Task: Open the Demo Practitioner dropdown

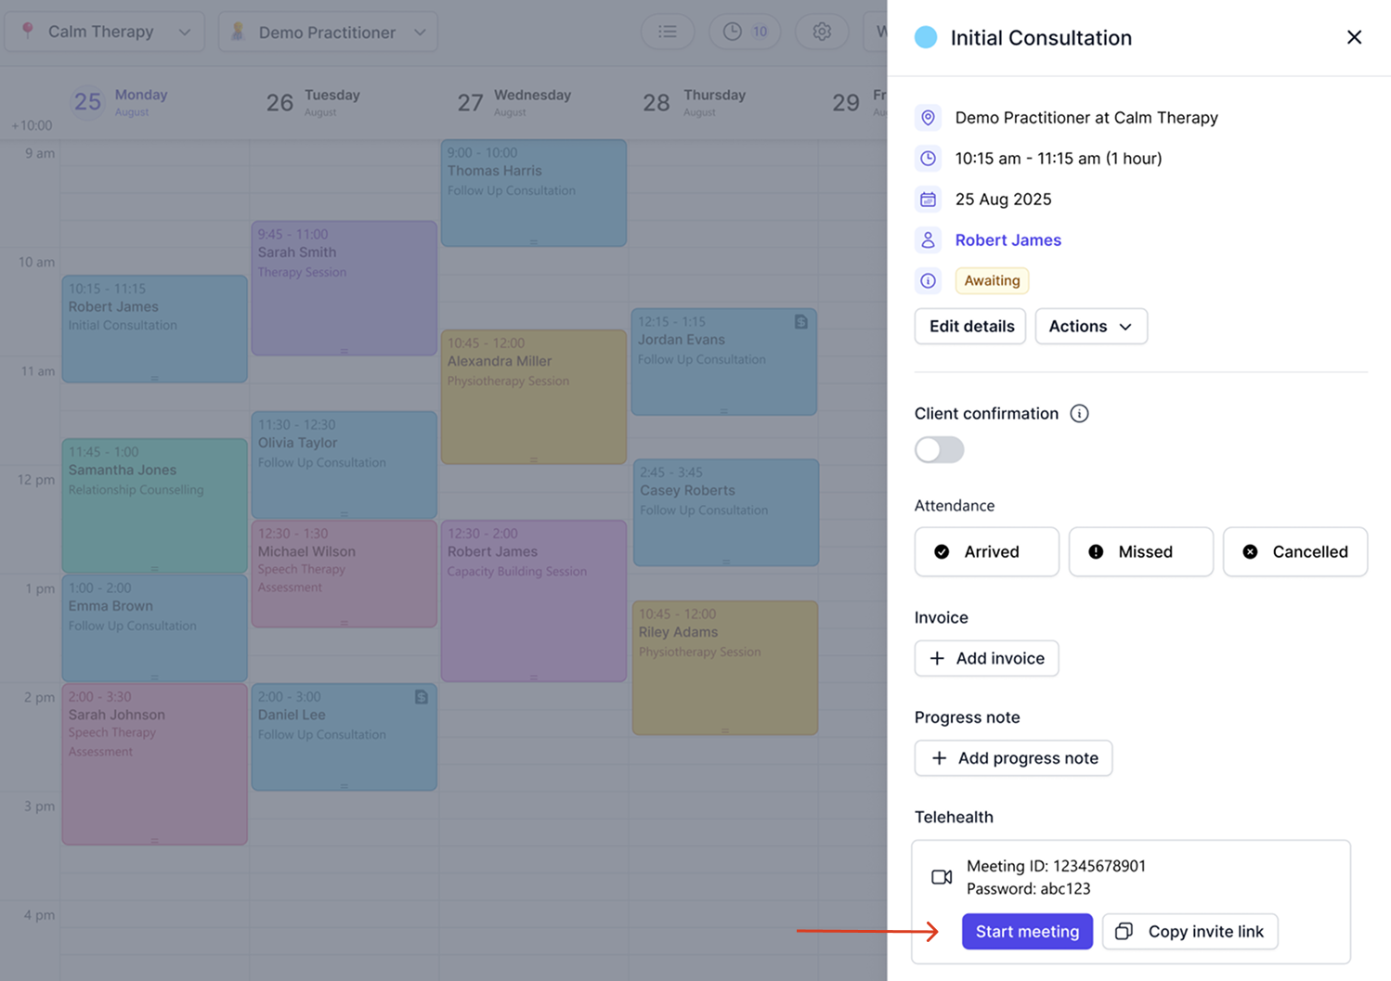Action: [328, 32]
